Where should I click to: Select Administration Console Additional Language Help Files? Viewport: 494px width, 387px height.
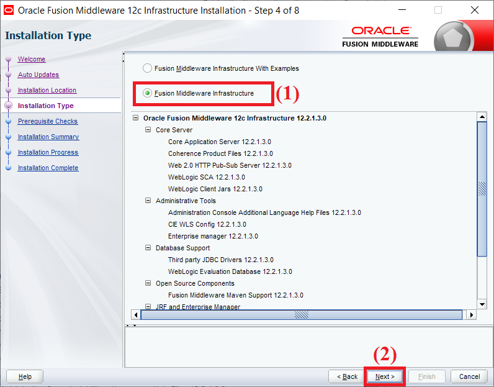[x=264, y=212]
